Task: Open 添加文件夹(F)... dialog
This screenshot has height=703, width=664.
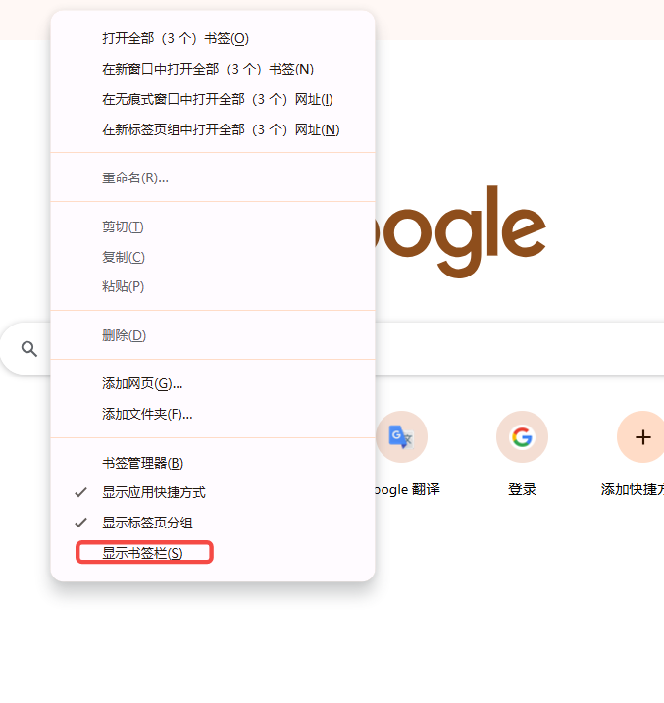Action: click(213, 414)
